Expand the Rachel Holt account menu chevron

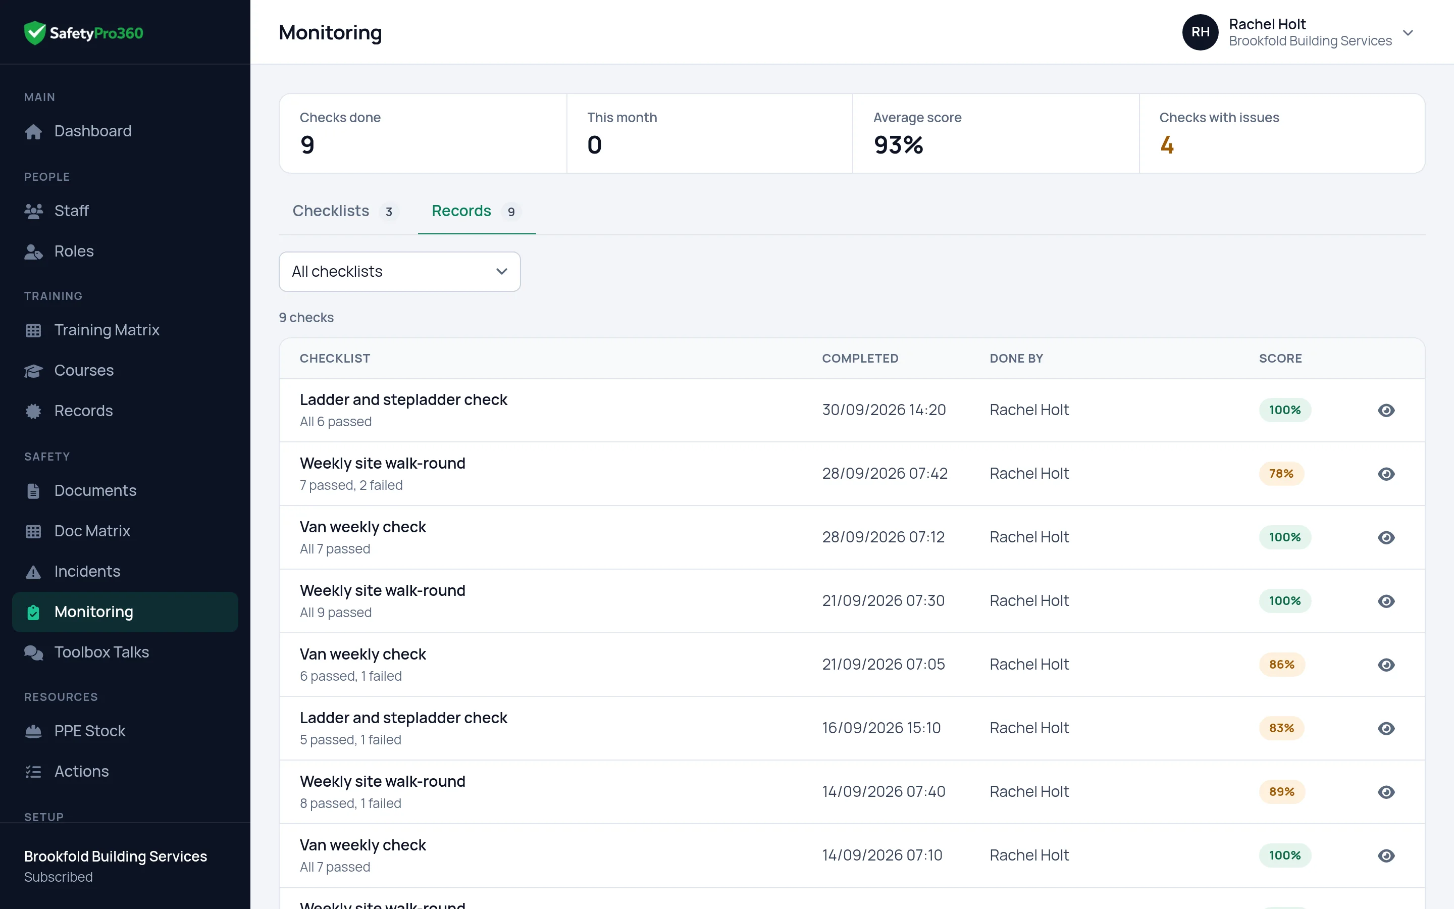1408,32
